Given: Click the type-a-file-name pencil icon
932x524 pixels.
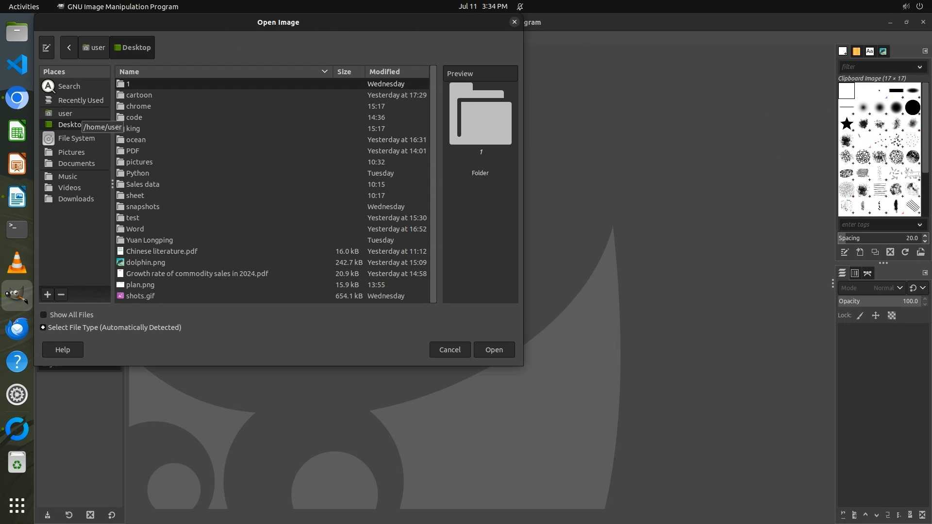Looking at the screenshot, I should pos(47,48).
